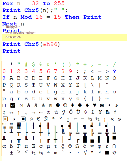The width and height of the screenshot is (127, 161).
Task: Click the outlined smiley face glyph
Action: tap(65, 105)
